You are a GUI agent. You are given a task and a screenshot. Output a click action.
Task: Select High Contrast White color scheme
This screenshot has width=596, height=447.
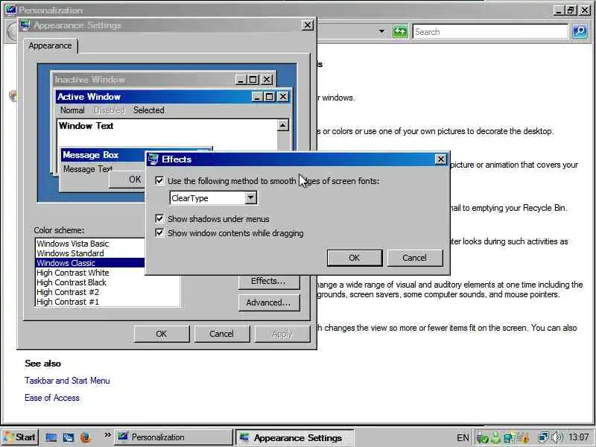coord(72,273)
